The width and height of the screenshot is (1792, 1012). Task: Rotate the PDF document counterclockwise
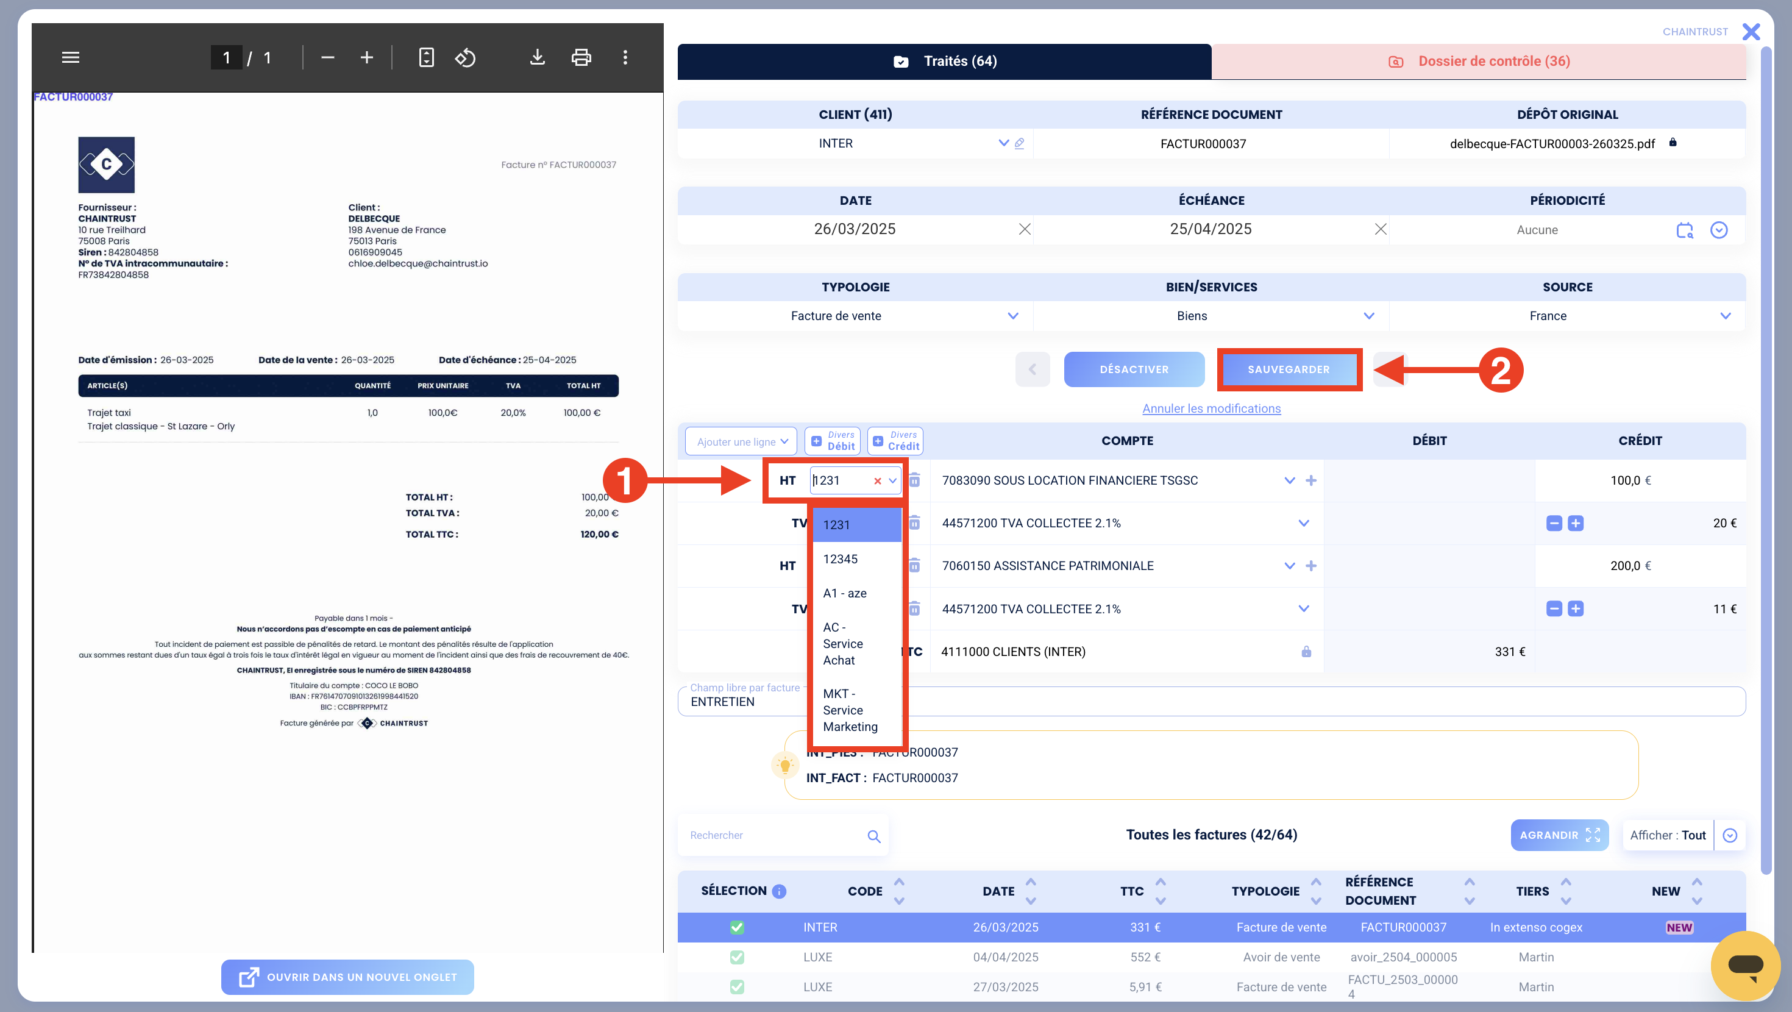(466, 57)
